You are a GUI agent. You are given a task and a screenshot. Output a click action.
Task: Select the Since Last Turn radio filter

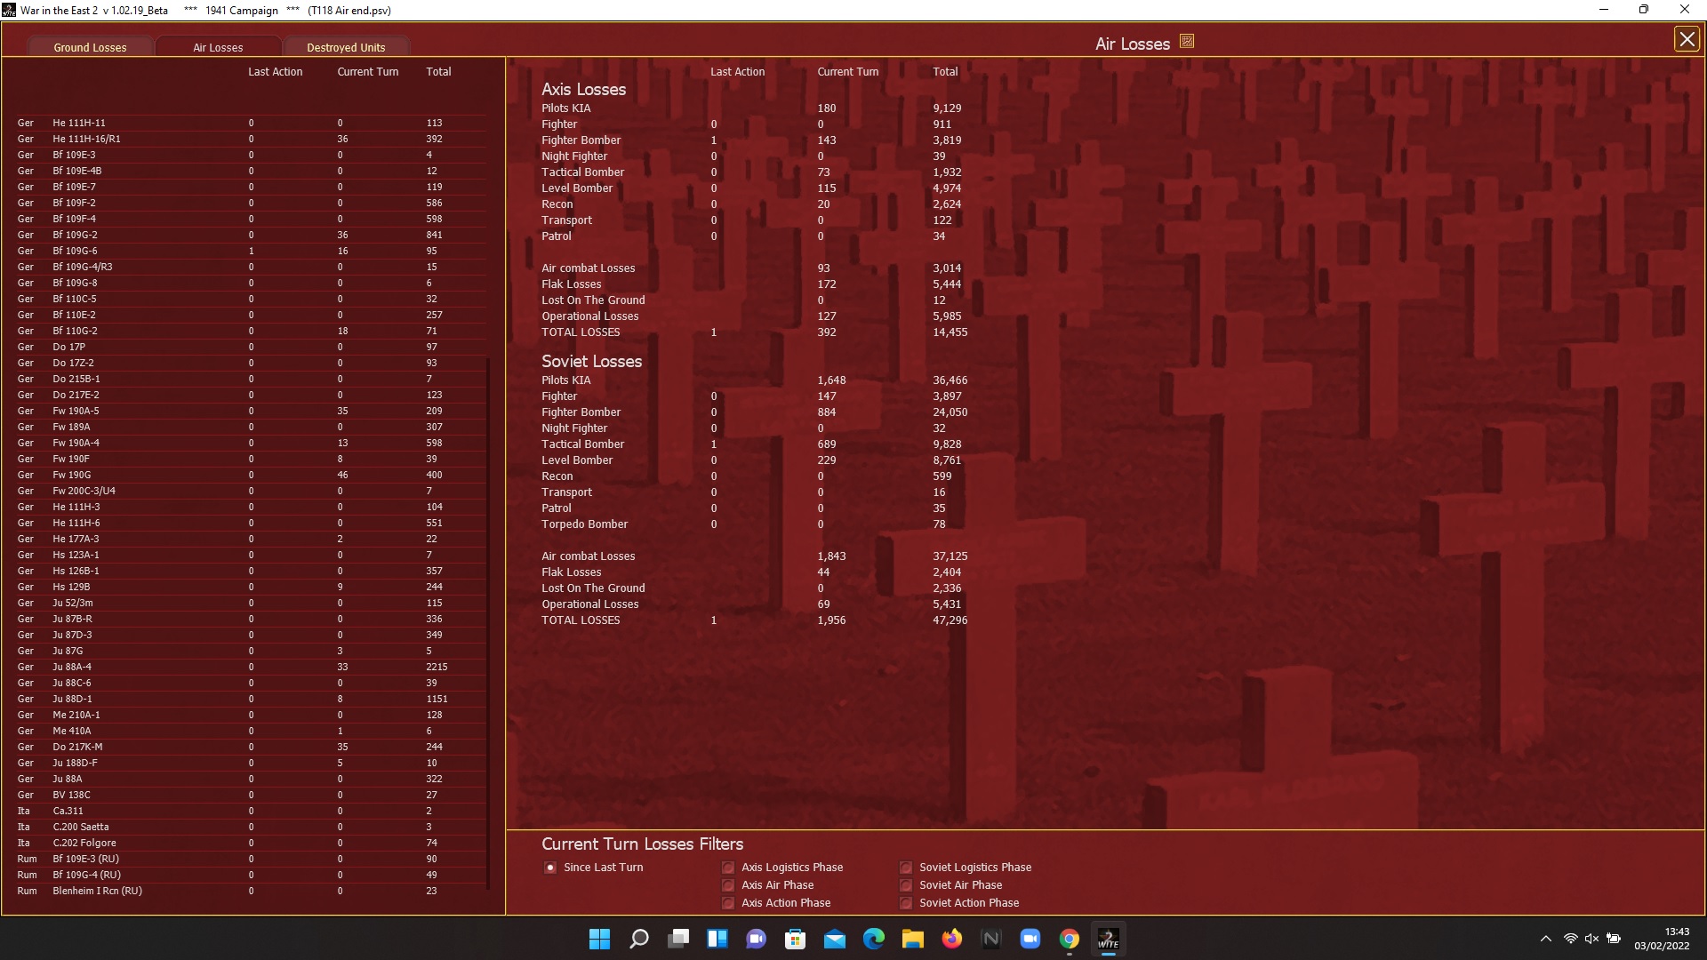[x=550, y=868]
